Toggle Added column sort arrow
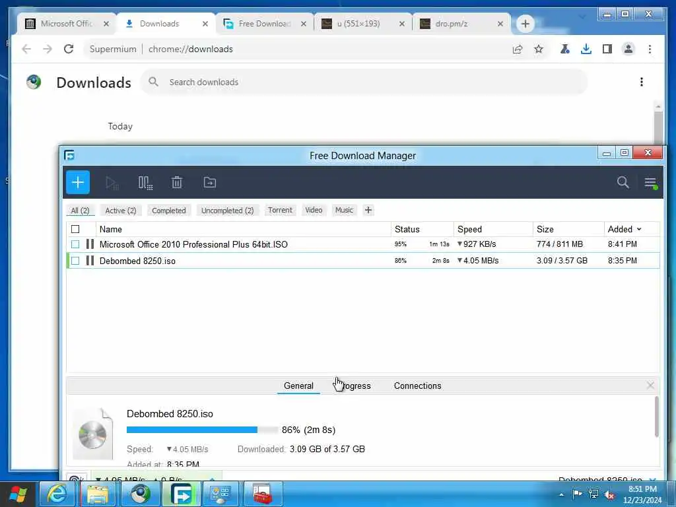This screenshot has height=507, width=676. [639, 229]
